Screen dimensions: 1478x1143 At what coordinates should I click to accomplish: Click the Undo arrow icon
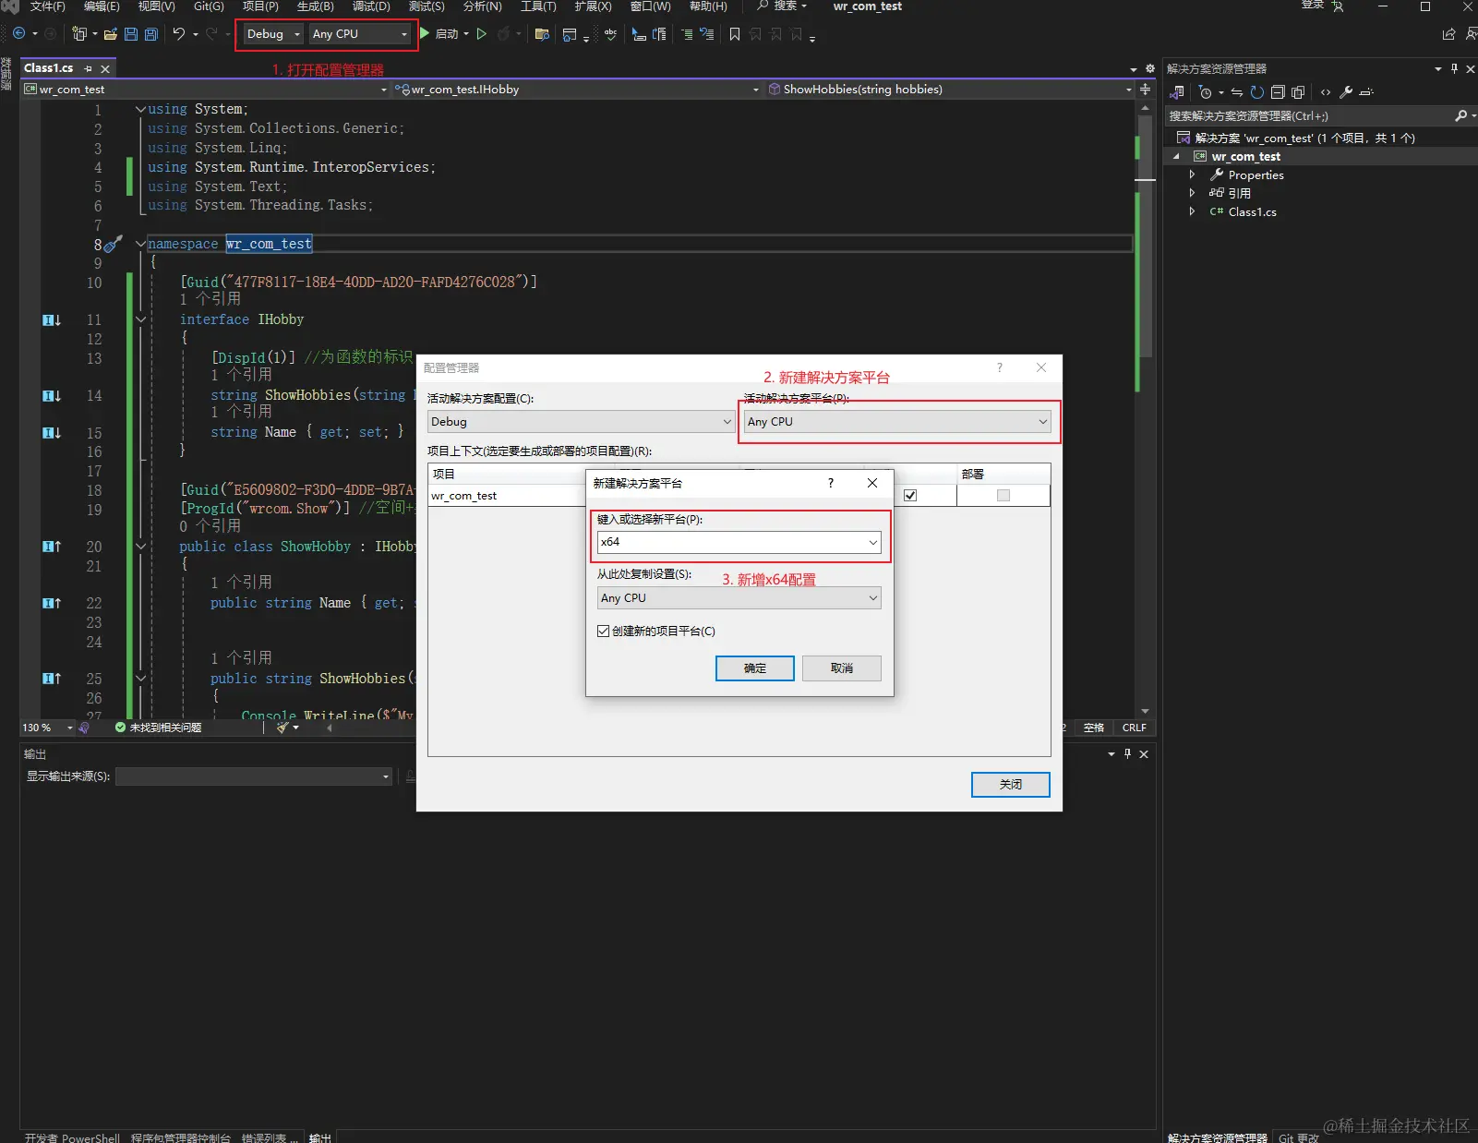click(179, 34)
